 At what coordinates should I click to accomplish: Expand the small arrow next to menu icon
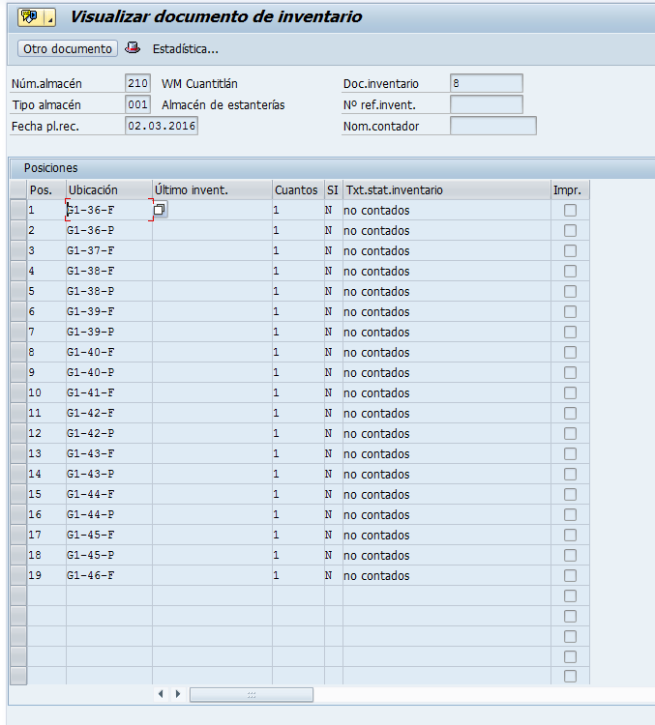coord(47,17)
